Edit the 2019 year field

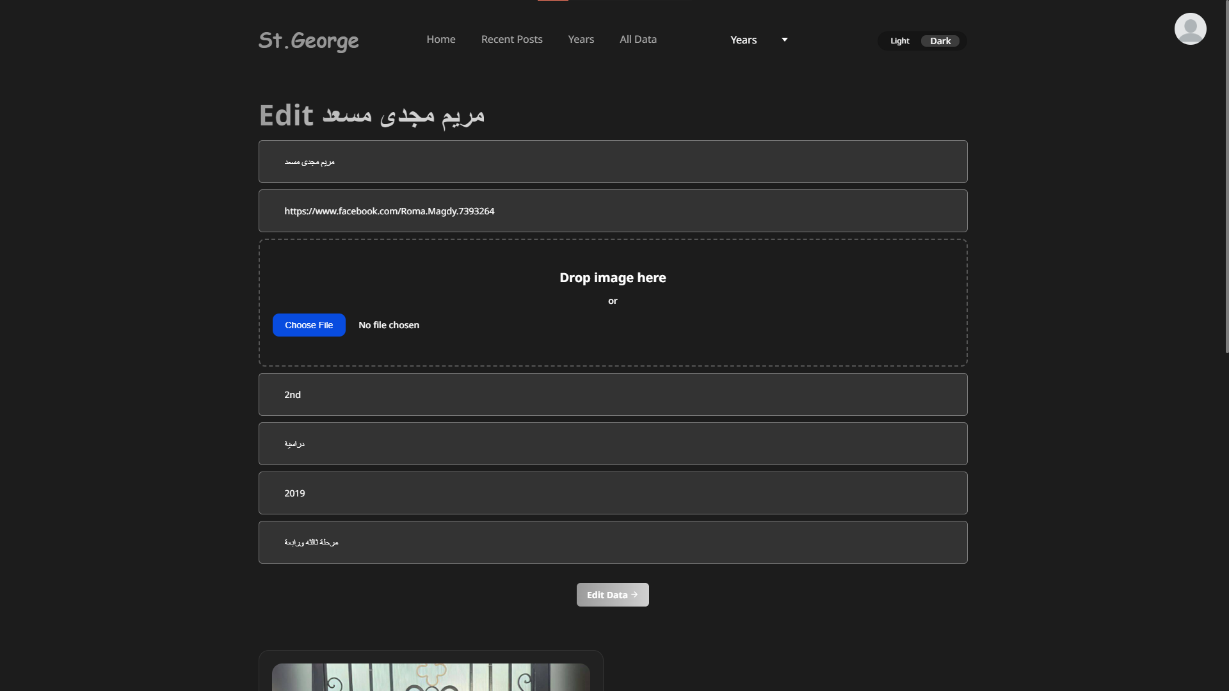coord(613,493)
